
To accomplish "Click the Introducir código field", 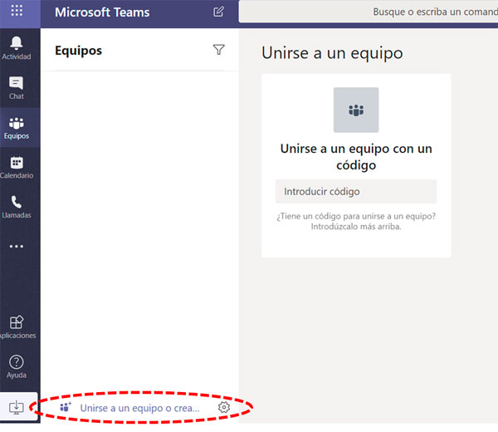I will point(356,191).
